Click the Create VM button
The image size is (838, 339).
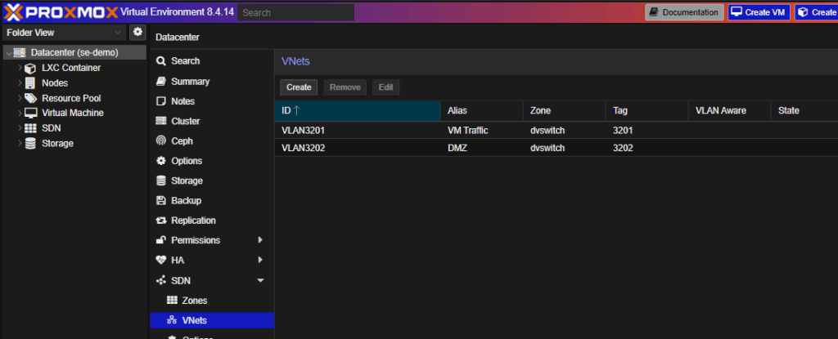759,12
